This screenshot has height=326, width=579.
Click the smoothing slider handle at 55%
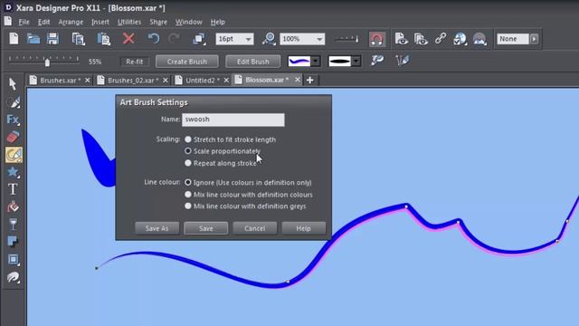point(47,62)
